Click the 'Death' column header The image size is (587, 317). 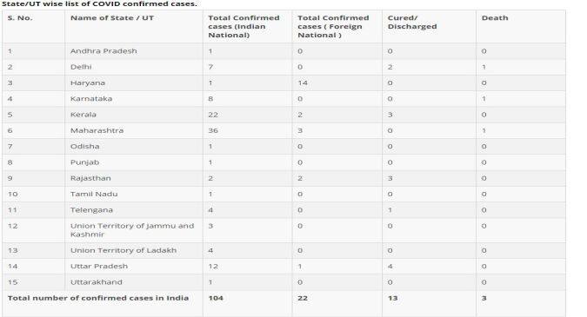click(495, 18)
